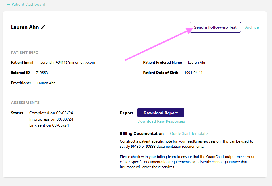272x186 pixels.
Task: Click status In progress on 09/03/24
Action: pos(51,119)
